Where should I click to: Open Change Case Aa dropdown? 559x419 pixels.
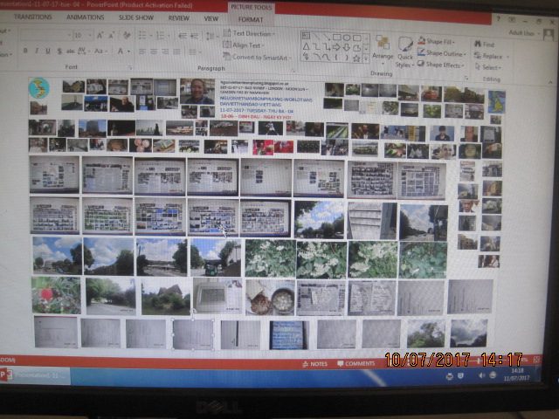(x=101, y=52)
